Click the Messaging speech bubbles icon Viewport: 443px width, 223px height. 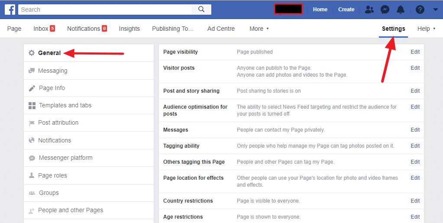[32, 71]
